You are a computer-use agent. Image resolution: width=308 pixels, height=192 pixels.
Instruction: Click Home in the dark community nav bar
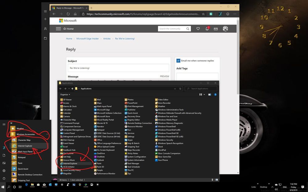69,29
